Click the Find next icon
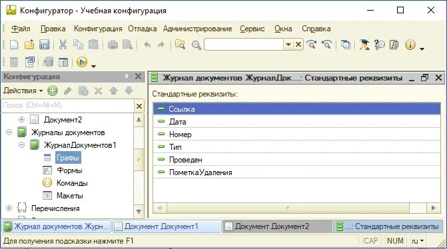This screenshot has width=447, height=249. (x=312, y=45)
